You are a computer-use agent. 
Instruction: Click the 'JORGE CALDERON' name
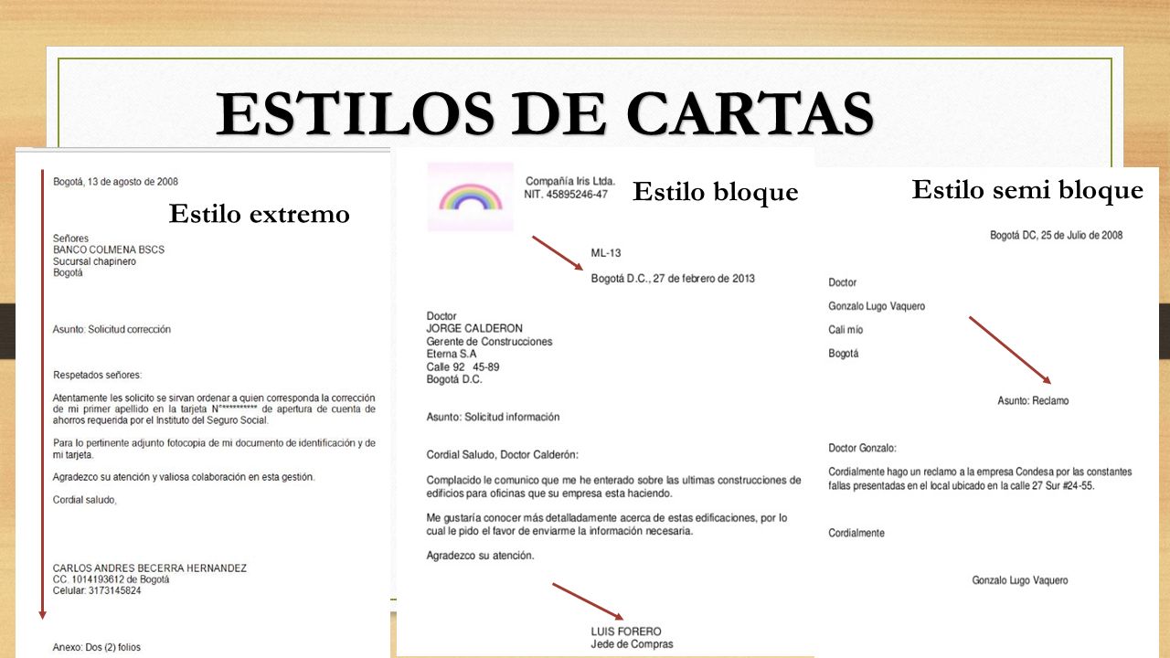coord(475,329)
